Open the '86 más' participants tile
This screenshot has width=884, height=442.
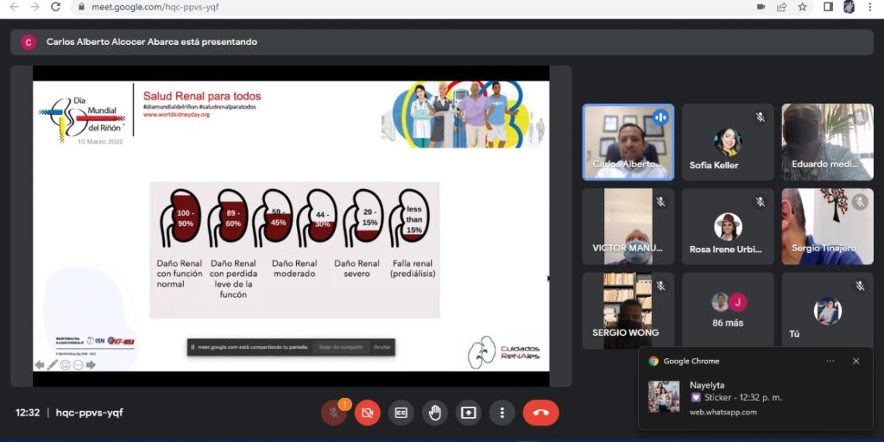[x=727, y=310]
